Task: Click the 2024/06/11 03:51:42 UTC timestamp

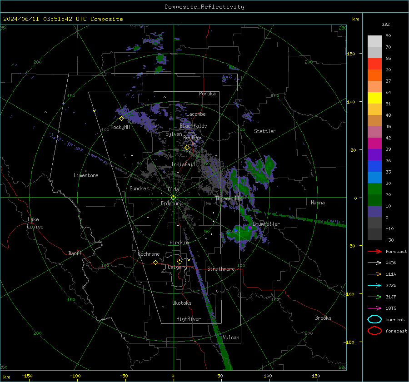Action: click(x=45, y=19)
